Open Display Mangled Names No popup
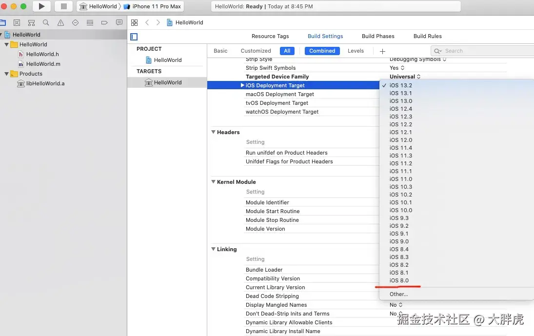 coord(396,305)
